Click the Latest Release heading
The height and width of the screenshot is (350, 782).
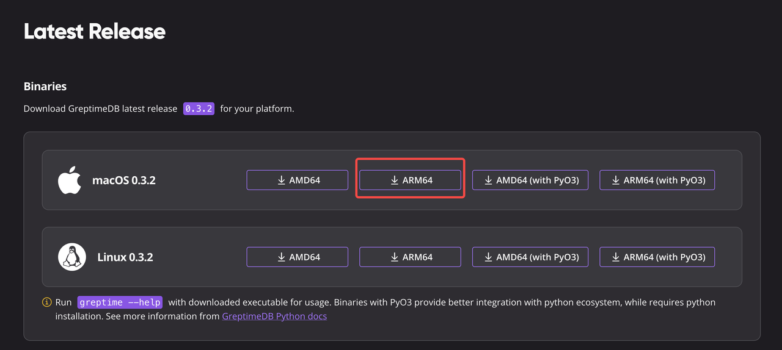(95, 32)
